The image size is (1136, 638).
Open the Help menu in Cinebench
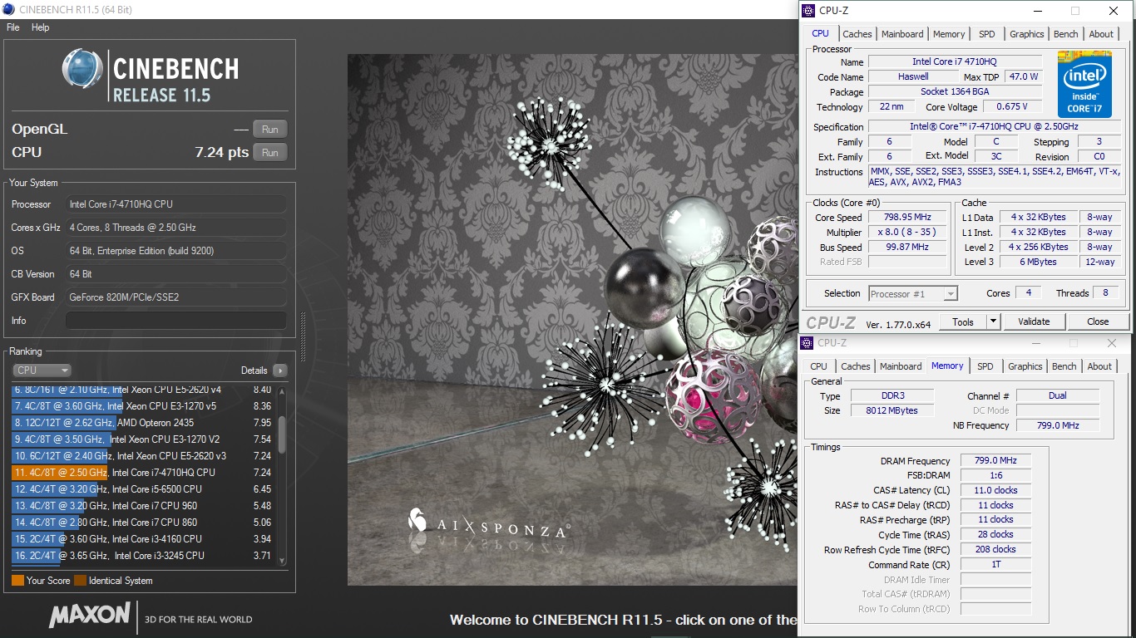coord(41,27)
